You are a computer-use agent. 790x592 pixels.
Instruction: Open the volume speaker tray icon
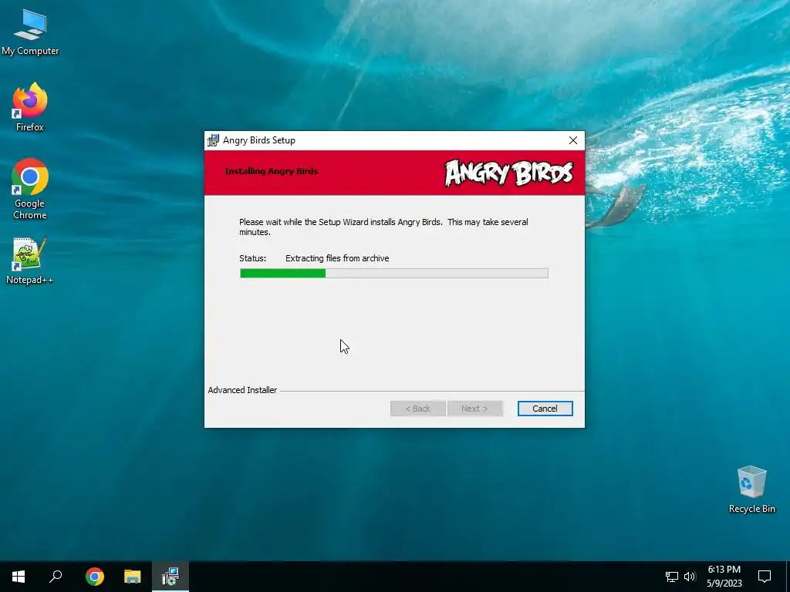click(x=690, y=577)
